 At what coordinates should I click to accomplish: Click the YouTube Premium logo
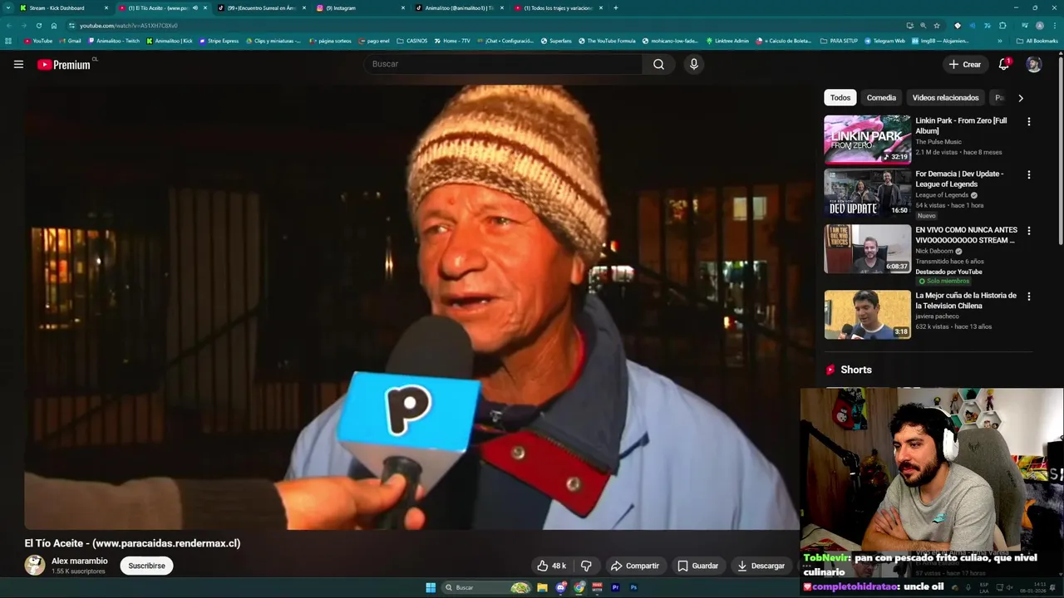coord(66,64)
